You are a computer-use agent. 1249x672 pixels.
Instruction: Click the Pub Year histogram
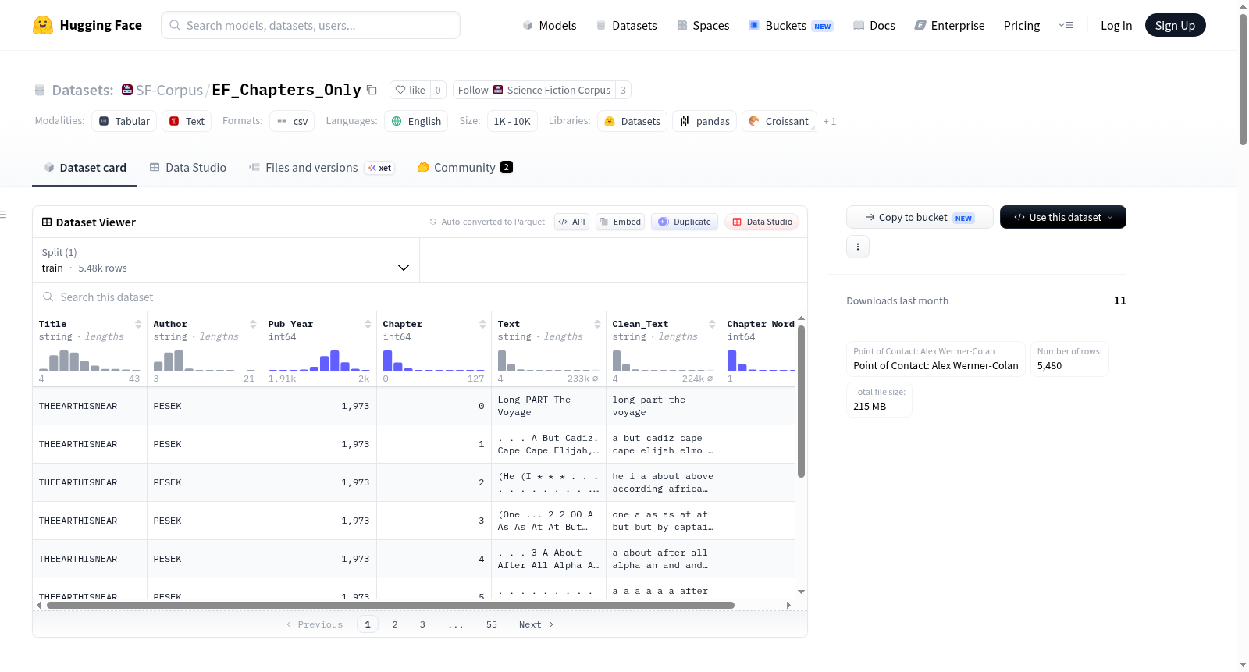[x=319, y=360]
